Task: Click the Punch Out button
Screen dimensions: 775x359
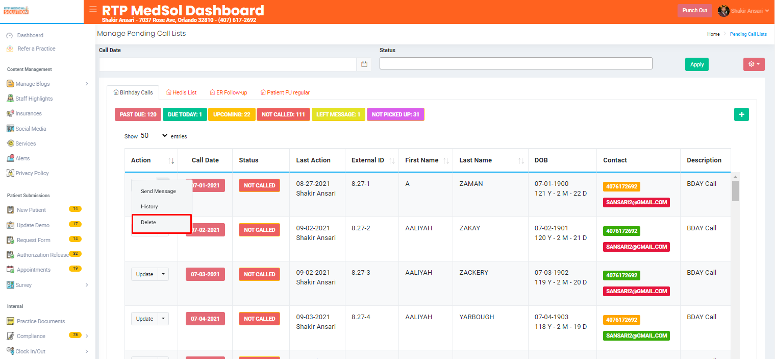Action: (694, 11)
